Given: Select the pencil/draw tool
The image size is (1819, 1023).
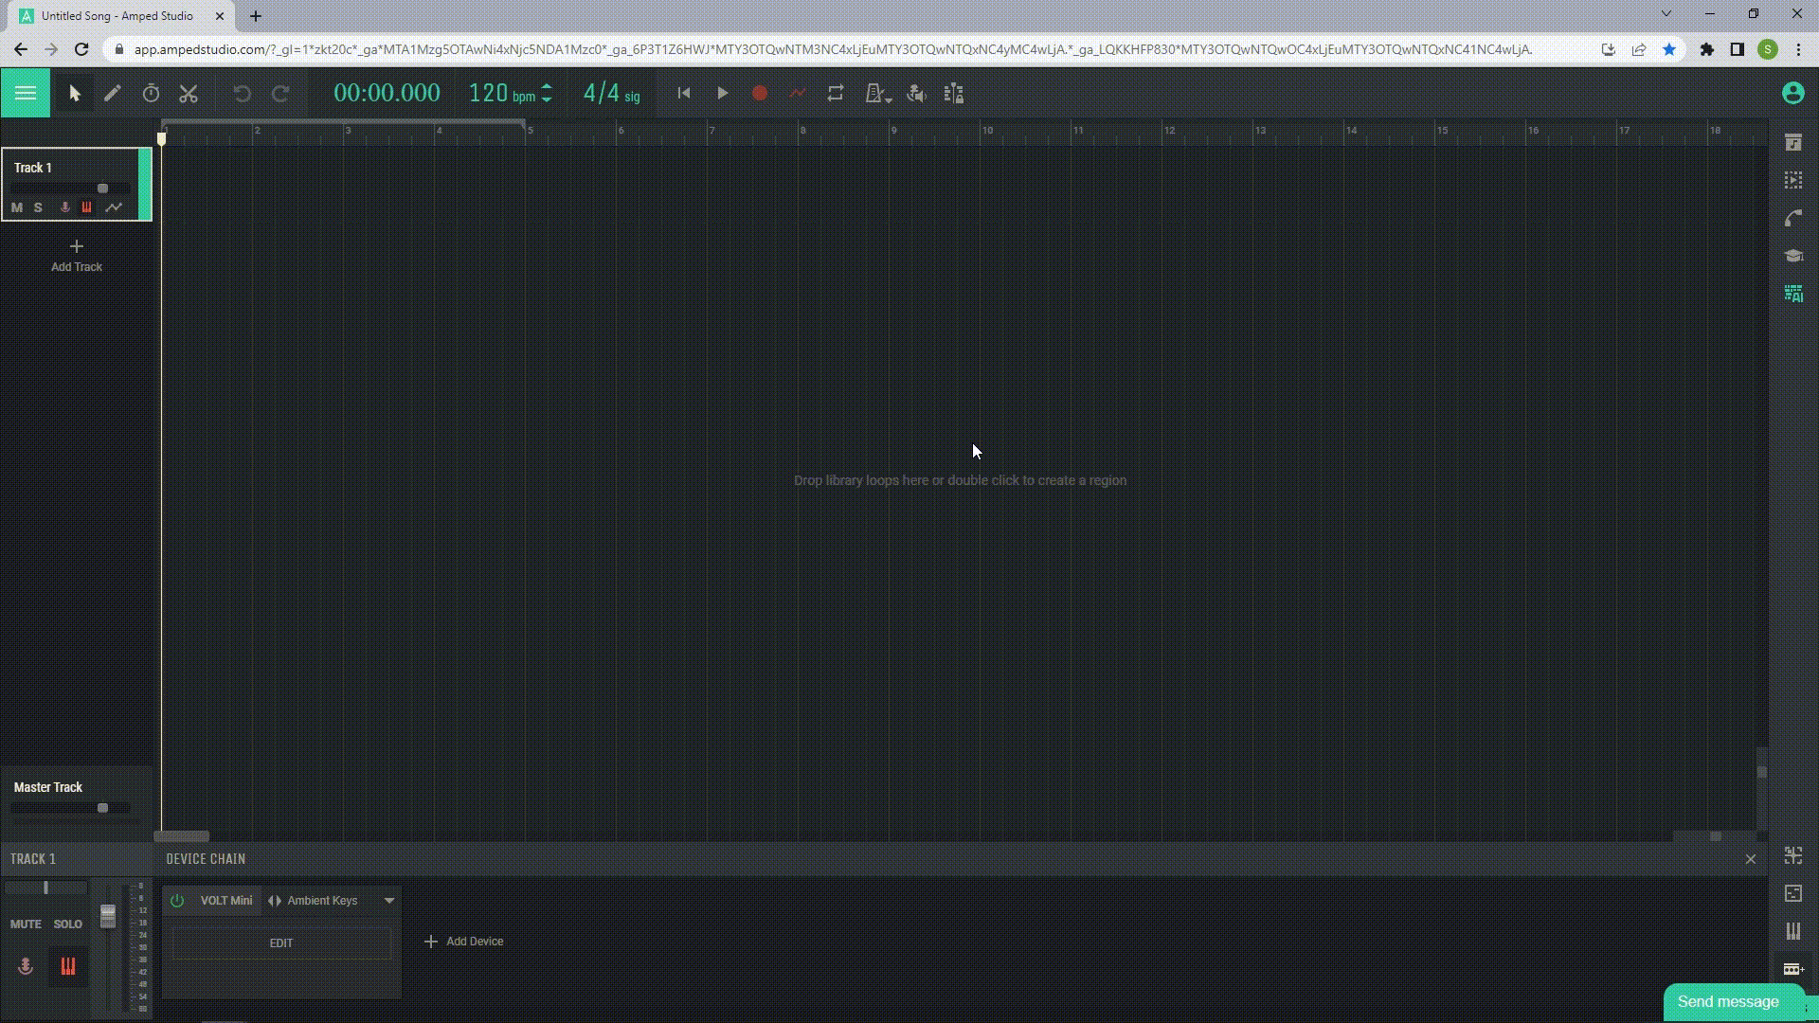Looking at the screenshot, I should 113,94.
